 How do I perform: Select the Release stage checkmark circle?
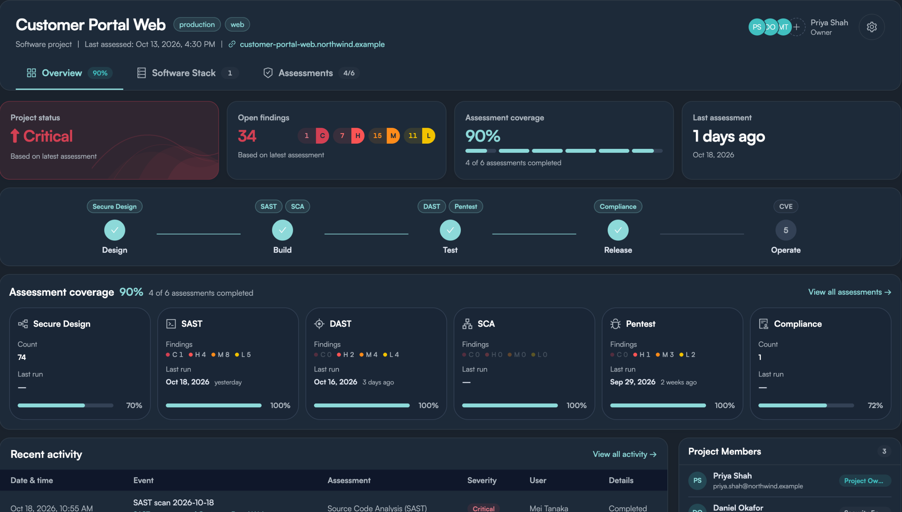coord(618,230)
